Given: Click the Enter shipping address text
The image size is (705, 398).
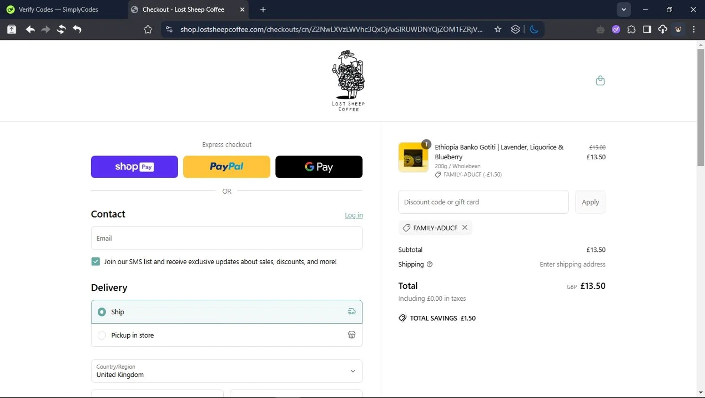Looking at the screenshot, I should click(x=572, y=265).
